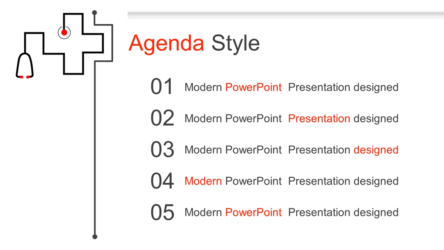Select agenda number 01
The height and width of the screenshot is (250, 444).
click(x=162, y=87)
